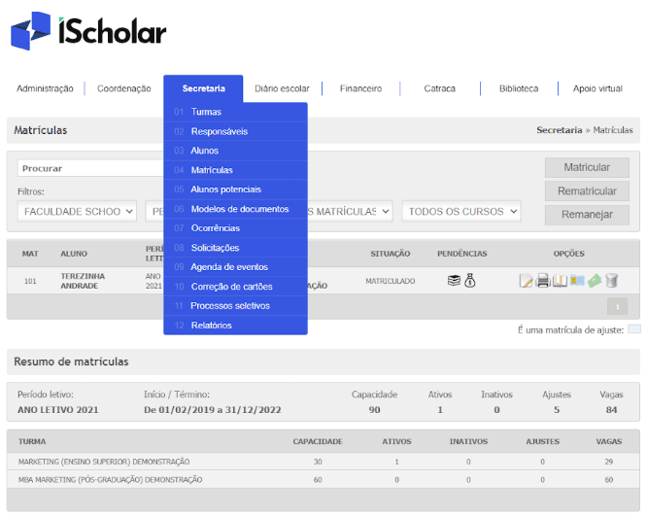This screenshot has width=647, height=516.
Task: Click the Rematricular button
Action: [587, 191]
